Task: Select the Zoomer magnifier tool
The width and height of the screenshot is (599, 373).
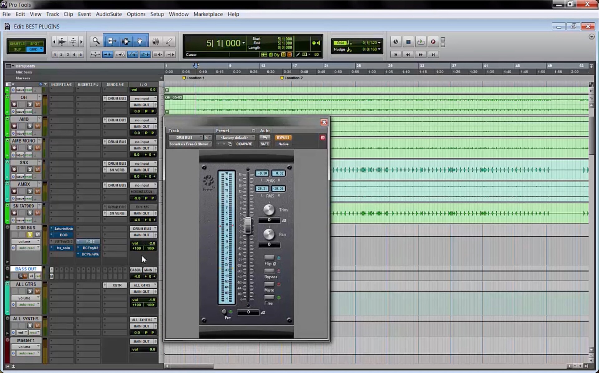Action: tap(96, 41)
